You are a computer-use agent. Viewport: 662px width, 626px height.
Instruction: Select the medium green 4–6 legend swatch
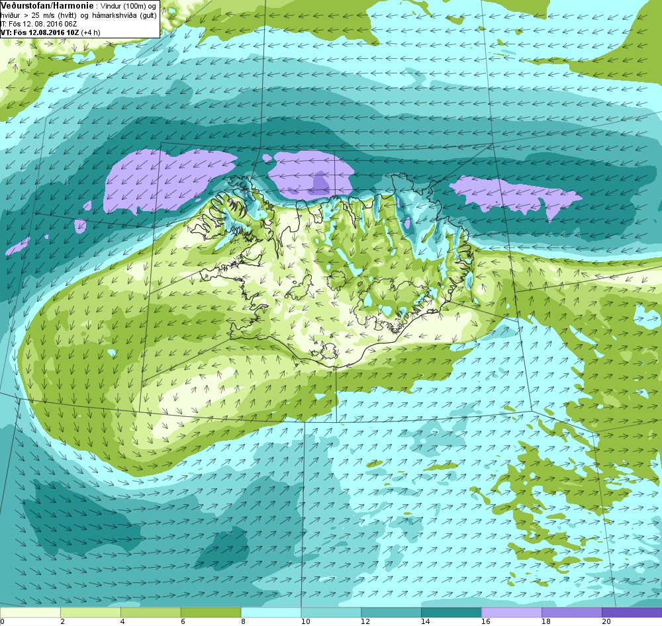[151, 613]
